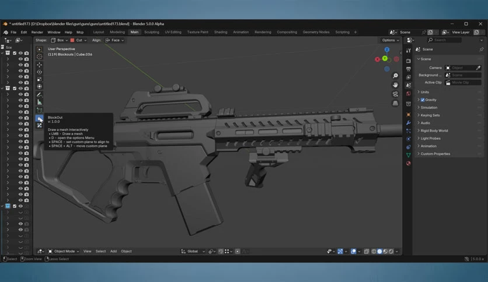
Task: Toggle snapping magnet in viewport footer
Action: tap(221, 251)
